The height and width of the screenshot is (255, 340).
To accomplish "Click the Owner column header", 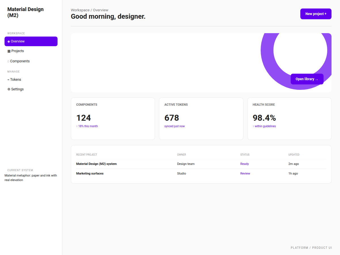I will tap(182, 155).
